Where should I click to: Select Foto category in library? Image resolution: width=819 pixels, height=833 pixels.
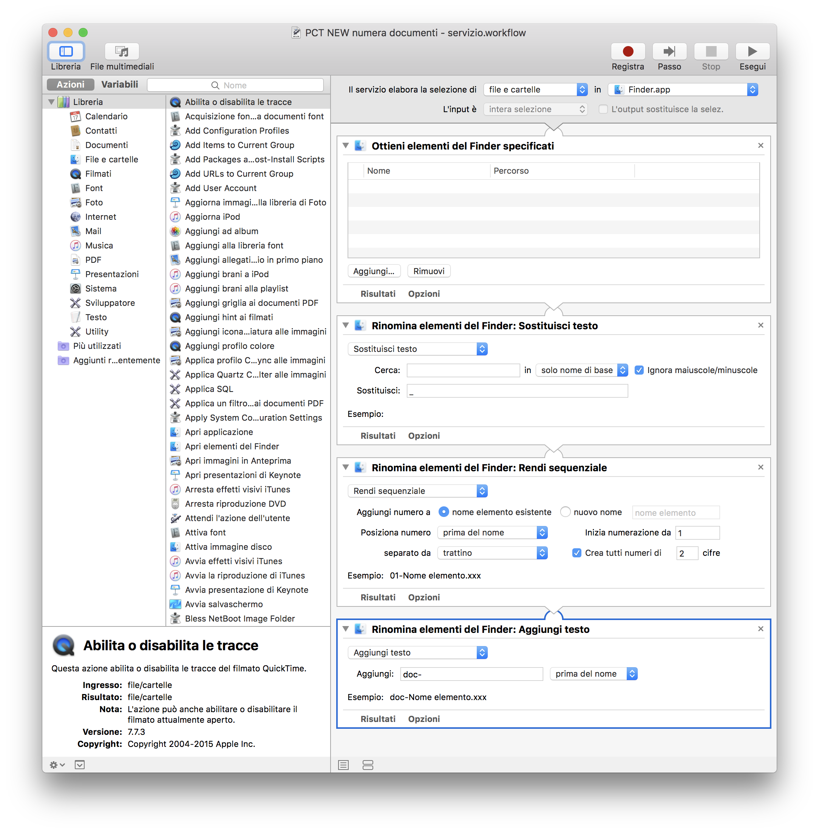(94, 202)
